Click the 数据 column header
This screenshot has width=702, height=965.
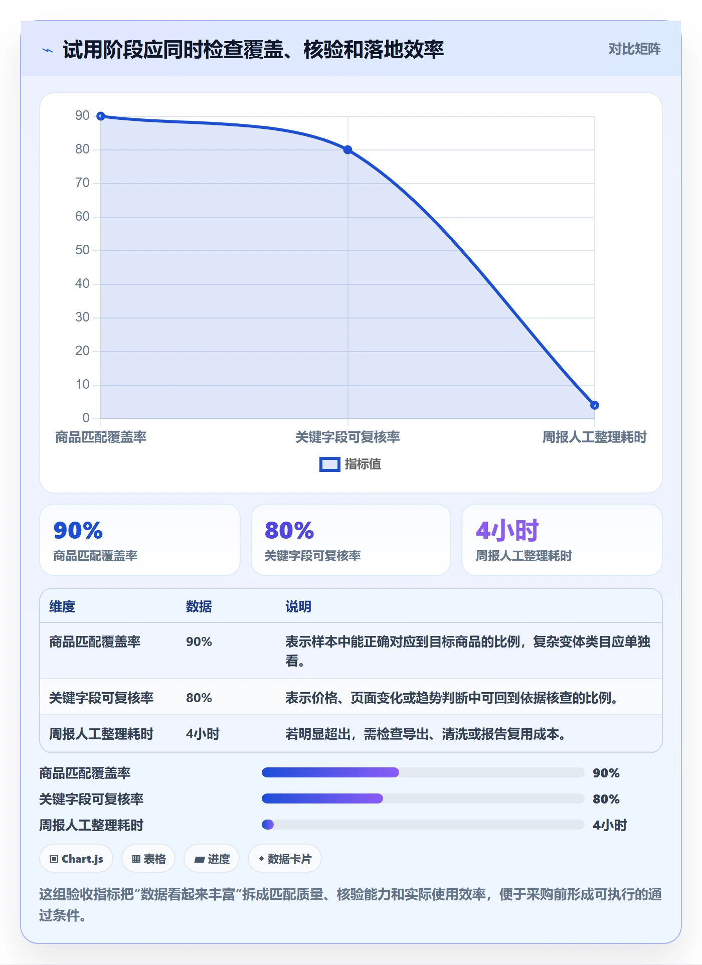point(199,607)
